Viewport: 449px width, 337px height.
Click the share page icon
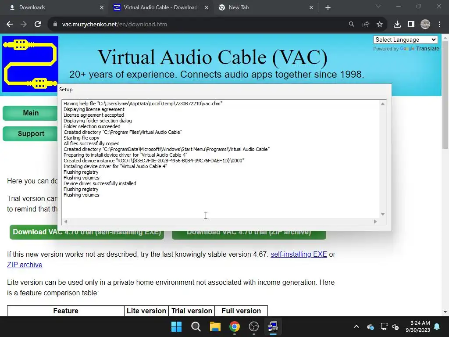(x=366, y=25)
